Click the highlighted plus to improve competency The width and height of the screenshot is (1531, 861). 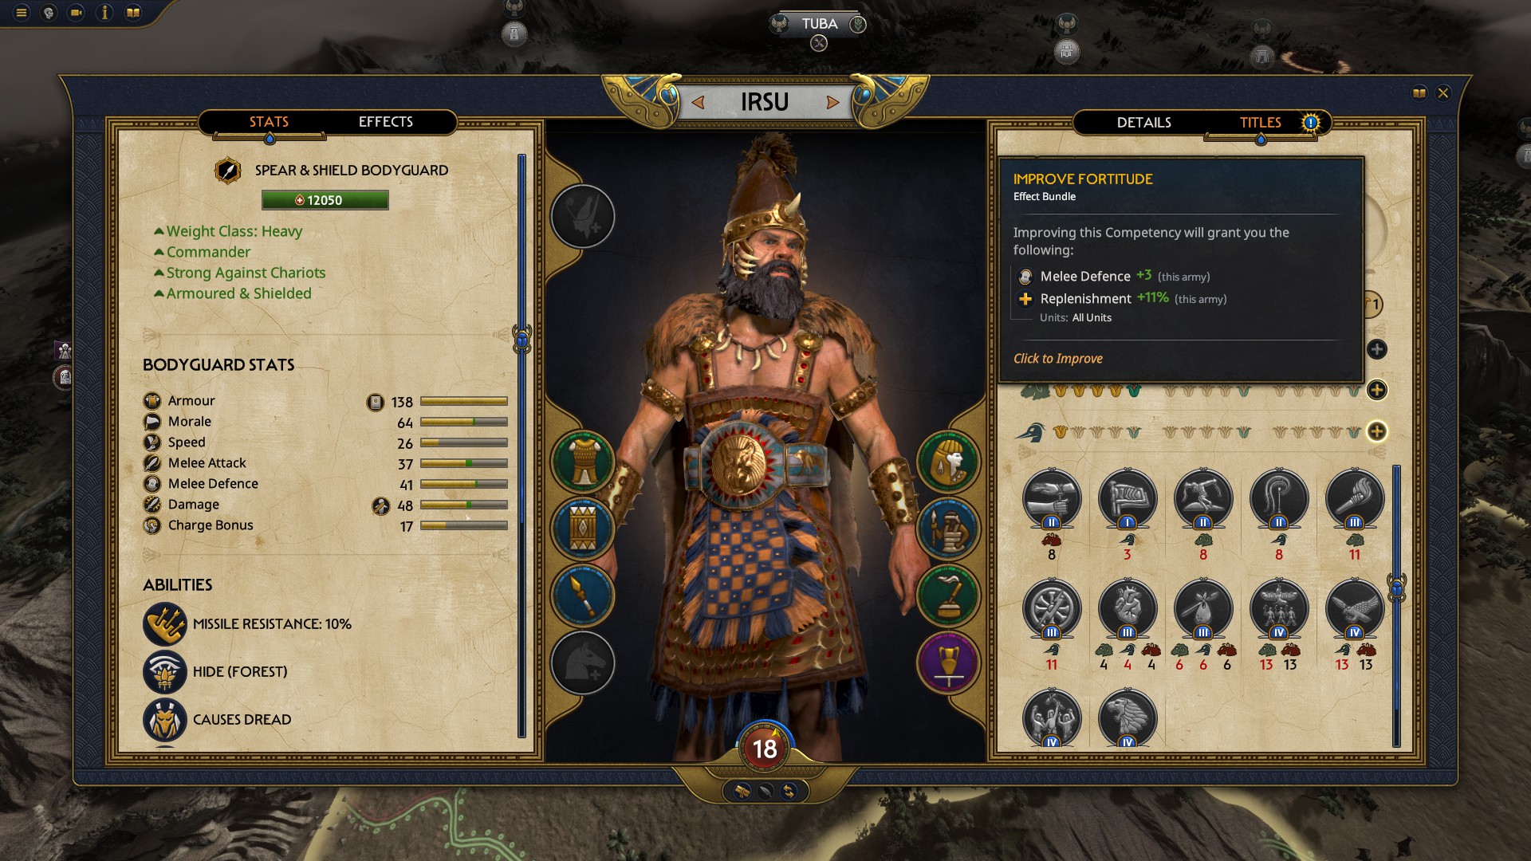[x=1376, y=431]
